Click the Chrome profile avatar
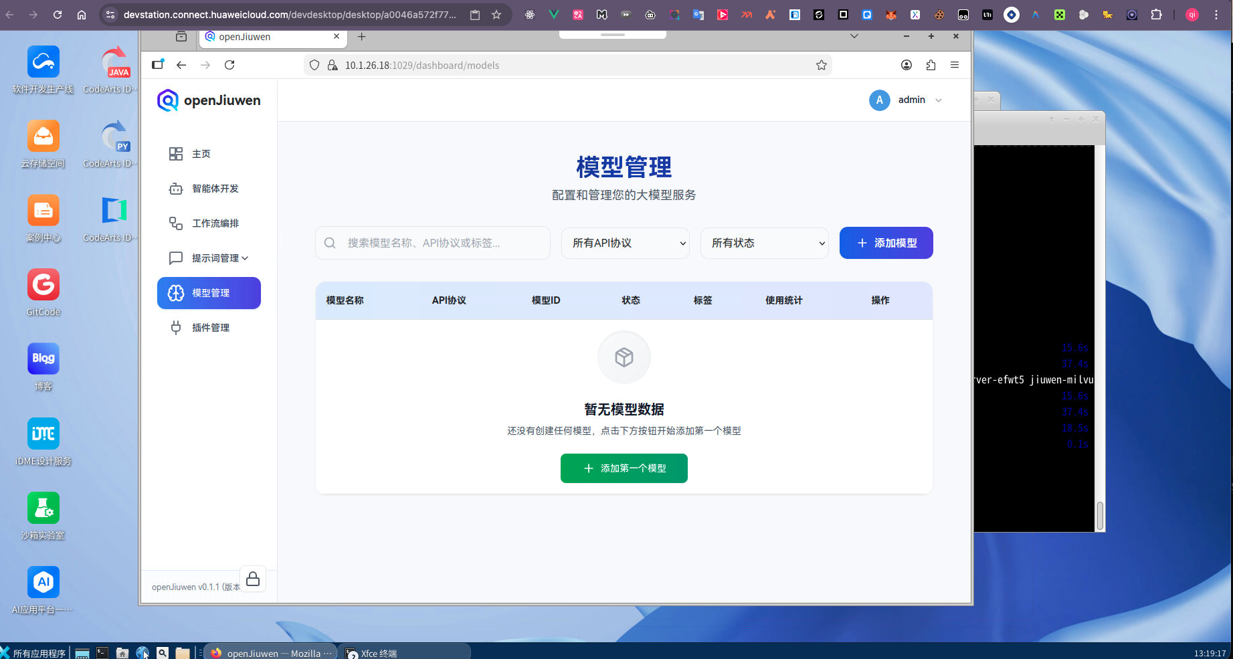1233x659 pixels. tap(1192, 15)
